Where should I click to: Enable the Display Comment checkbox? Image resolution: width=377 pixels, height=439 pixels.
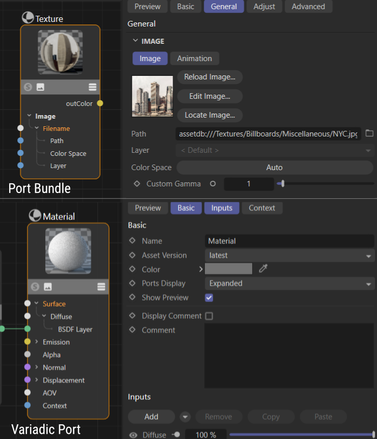209,316
